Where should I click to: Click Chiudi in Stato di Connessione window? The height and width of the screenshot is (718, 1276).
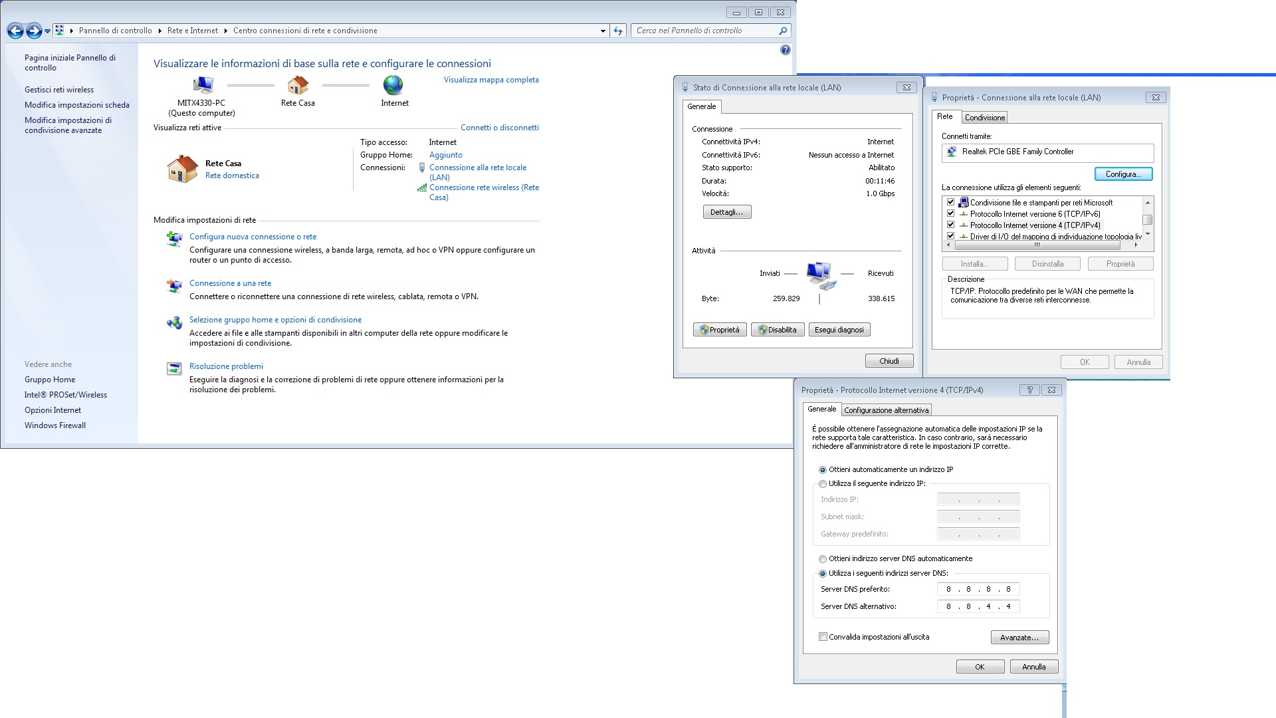(889, 361)
